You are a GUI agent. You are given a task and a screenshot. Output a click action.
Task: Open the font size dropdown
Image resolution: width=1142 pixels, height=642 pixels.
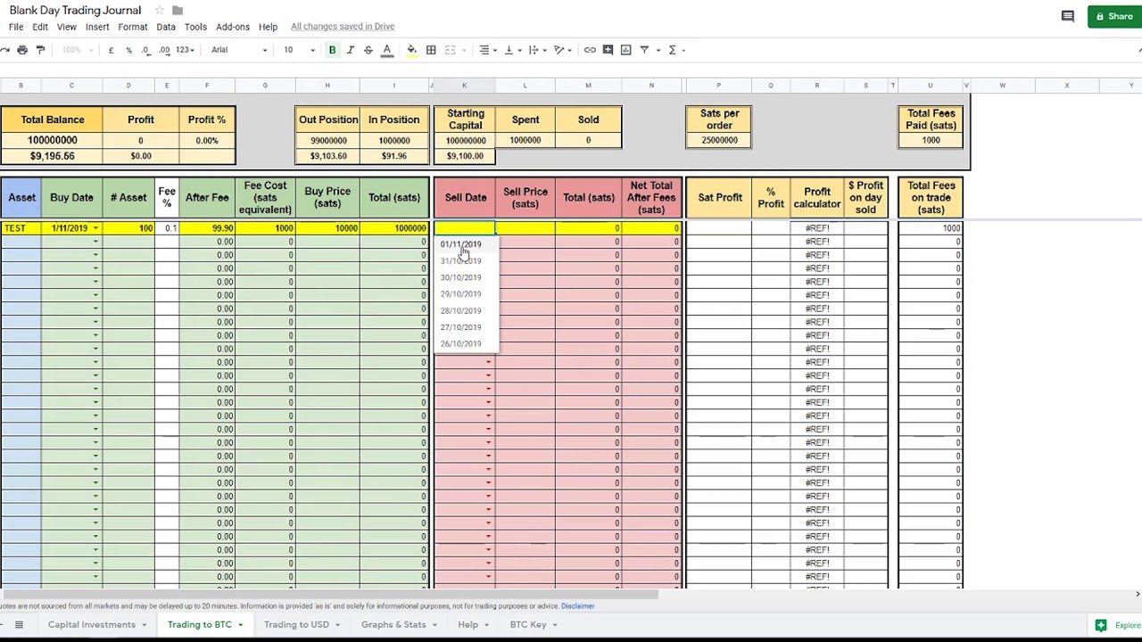click(x=299, y=50)
